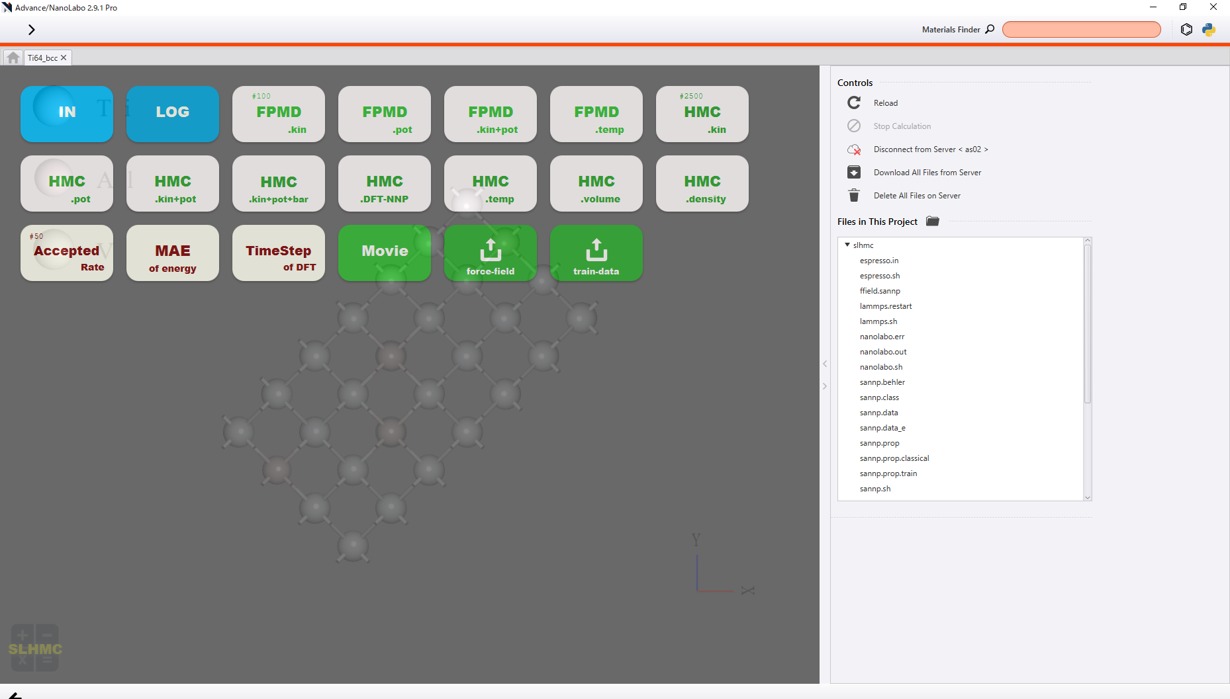
Task: Show the HMC .temp plot
Action: [491, 183]
